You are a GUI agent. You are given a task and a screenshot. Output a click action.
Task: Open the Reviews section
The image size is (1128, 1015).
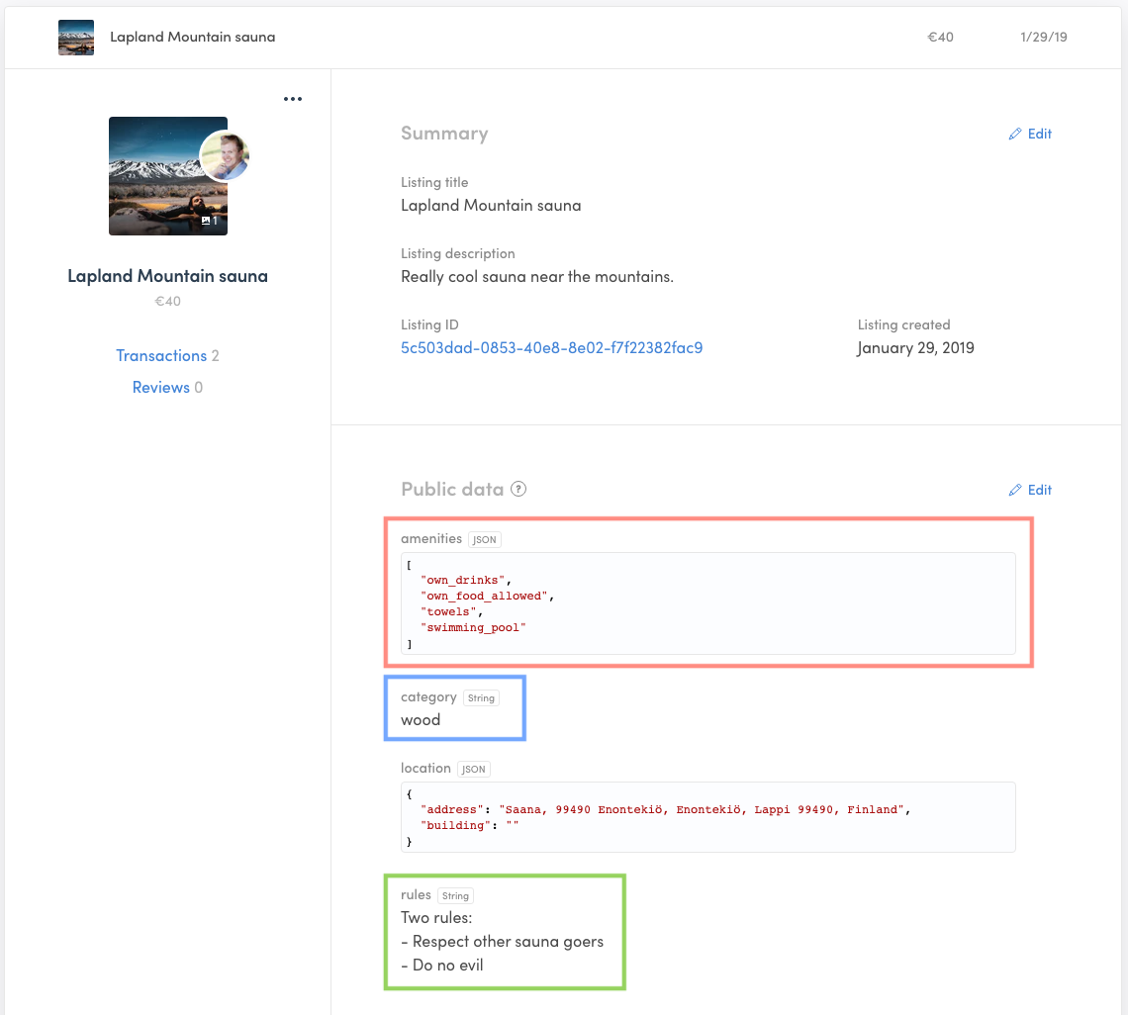(161, 387)
